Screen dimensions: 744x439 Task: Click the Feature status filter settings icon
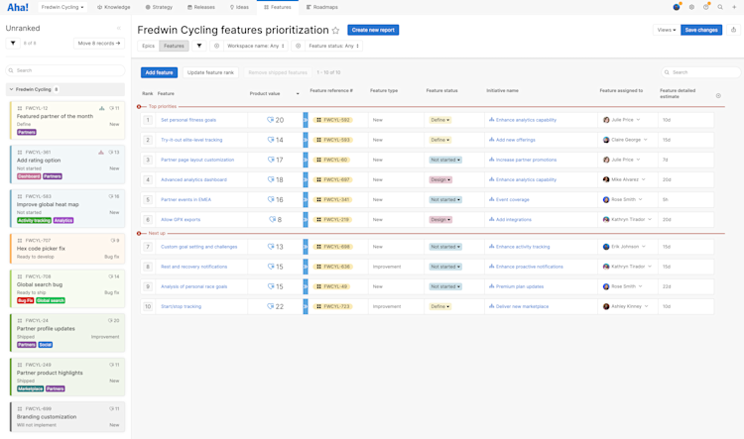point(298,46)
